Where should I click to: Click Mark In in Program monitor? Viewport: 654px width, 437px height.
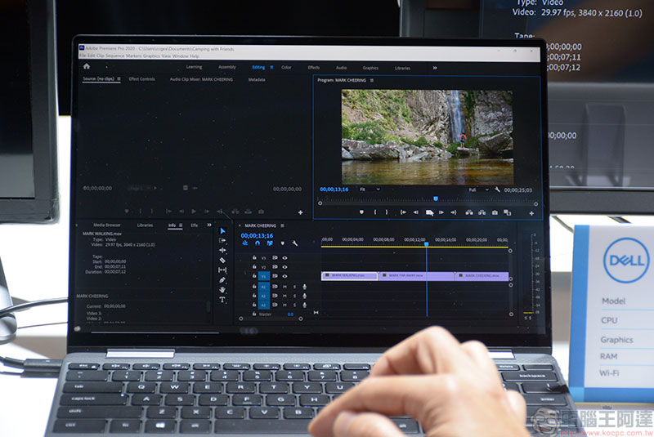tap(375, 212)
